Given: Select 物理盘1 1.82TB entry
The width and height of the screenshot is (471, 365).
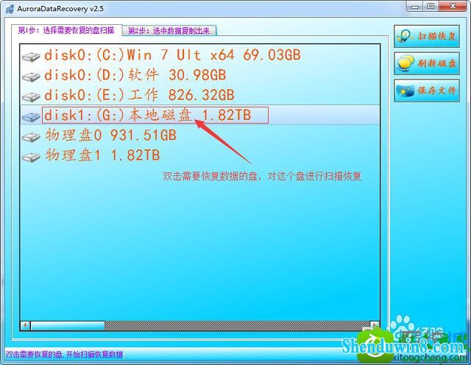Looking at the screenshot, I should click(x=102, y=155).
